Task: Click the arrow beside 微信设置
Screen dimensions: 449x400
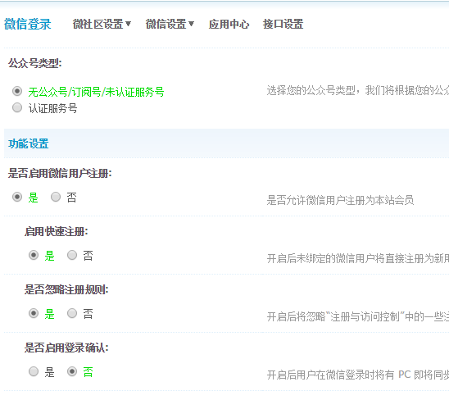Action: point(191,24)
